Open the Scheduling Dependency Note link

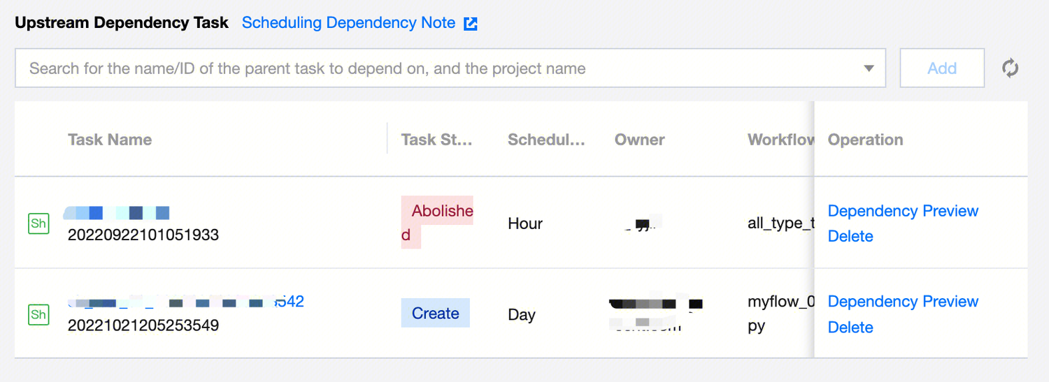[x=348, y=23]
